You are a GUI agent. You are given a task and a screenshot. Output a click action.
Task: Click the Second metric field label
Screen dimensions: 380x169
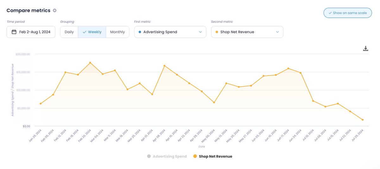(x=222, y=22)
